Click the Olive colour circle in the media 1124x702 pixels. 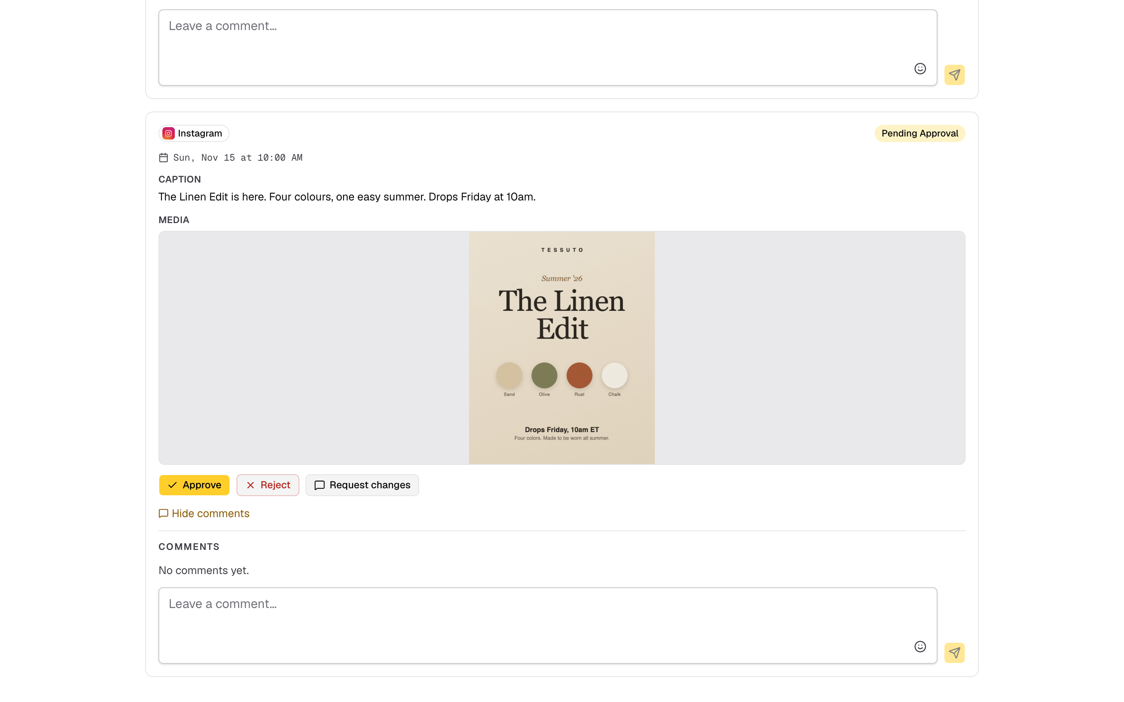point(544,375)
